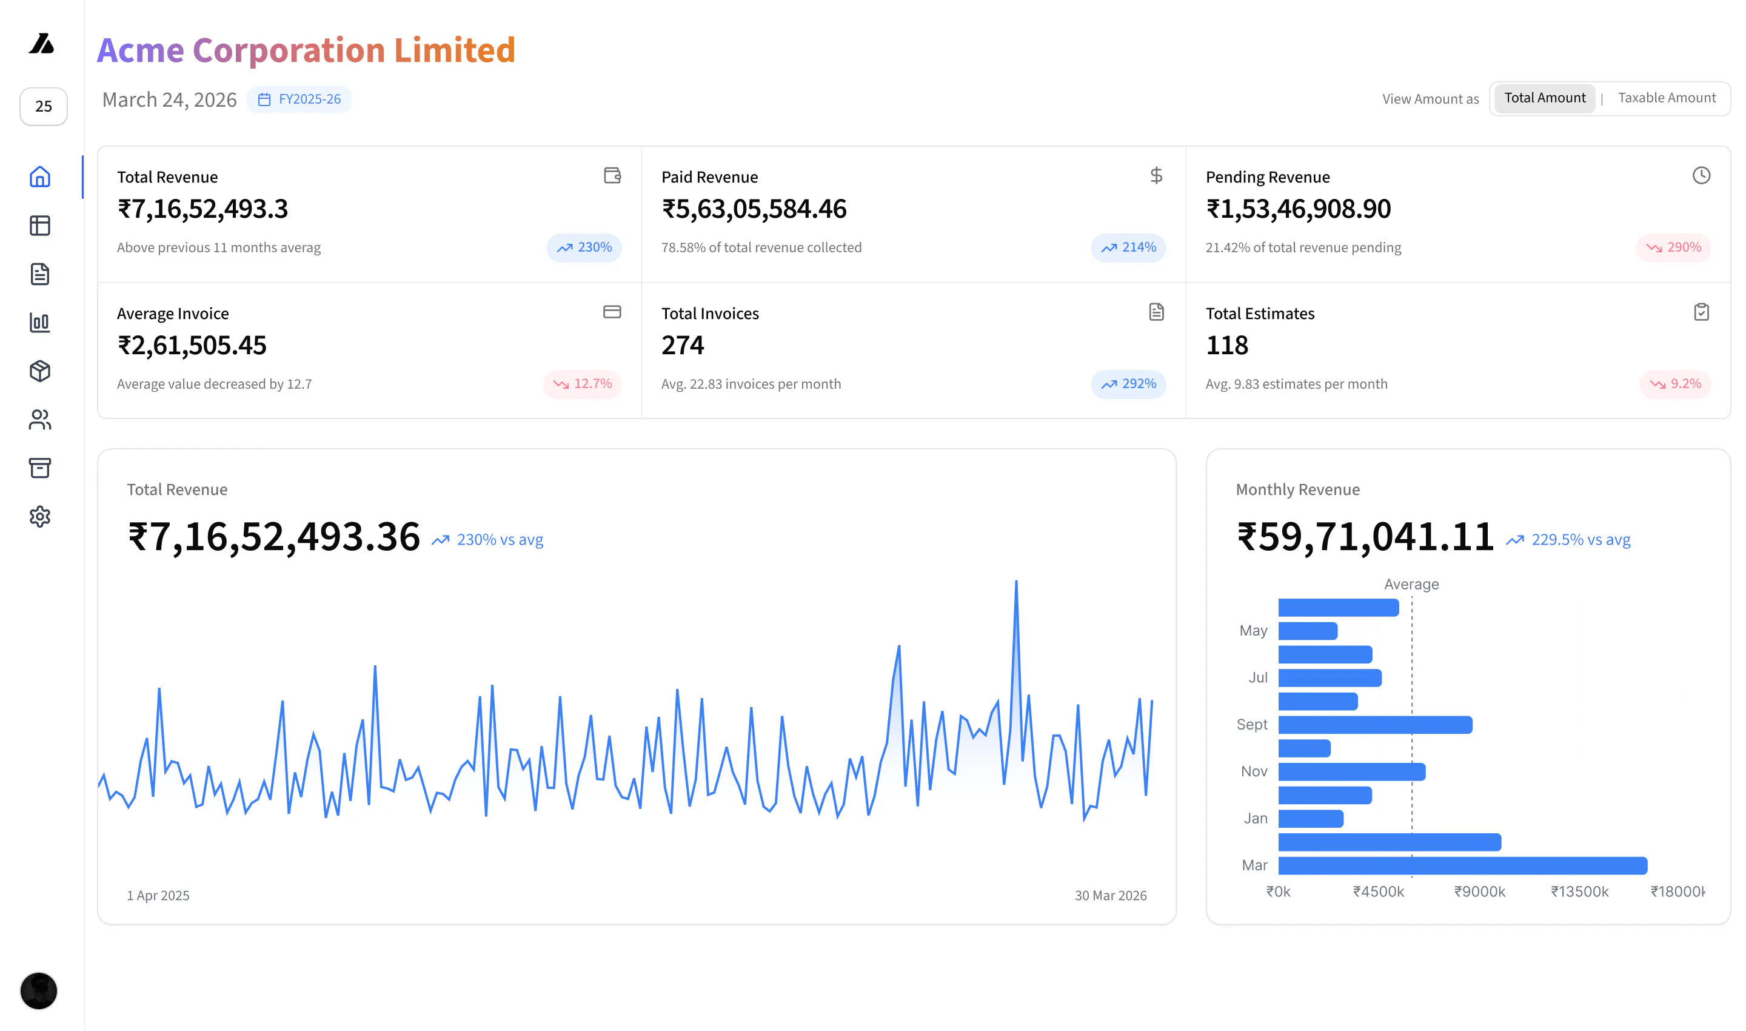The width and height of the screenshot is (1746, 1031).
Task: Click the 118 Total Estimates count
Action: click(1227, 345)
